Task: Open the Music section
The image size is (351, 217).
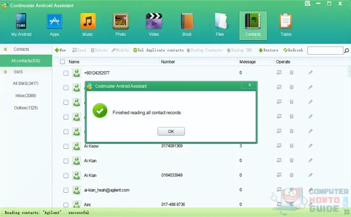Action: click(88, 25)
